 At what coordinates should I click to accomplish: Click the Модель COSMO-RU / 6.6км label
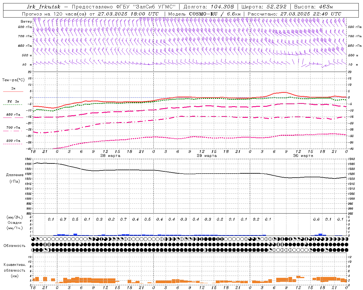pos(204,14)
